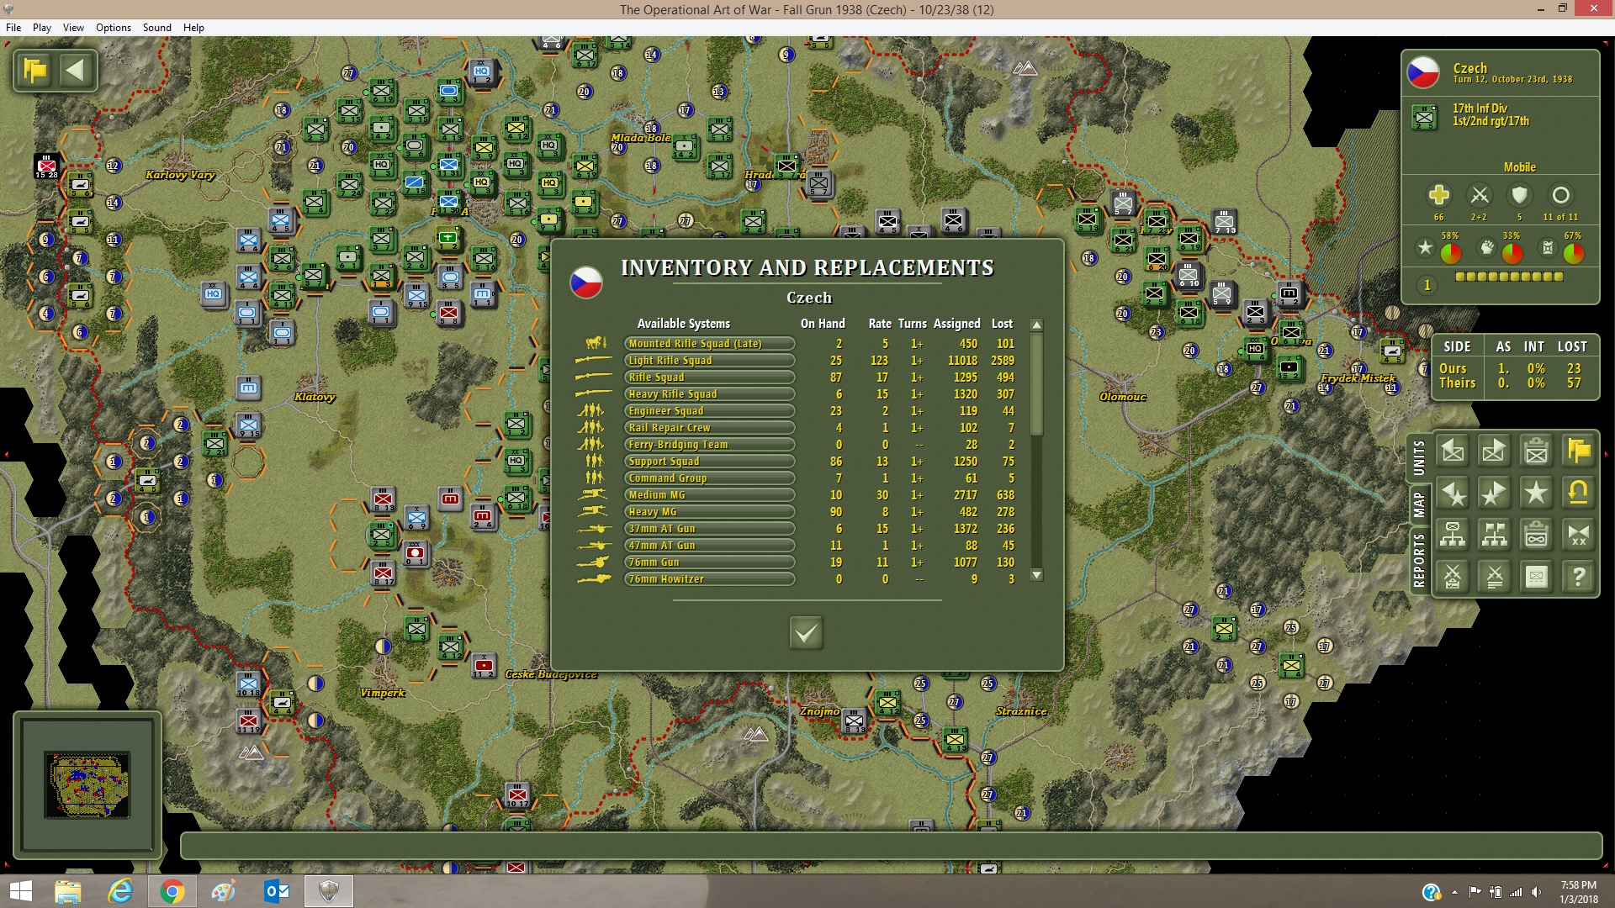Switch to the REPORTS tab
Viewport: 1615px width, 908px height.
point(1419,560)
